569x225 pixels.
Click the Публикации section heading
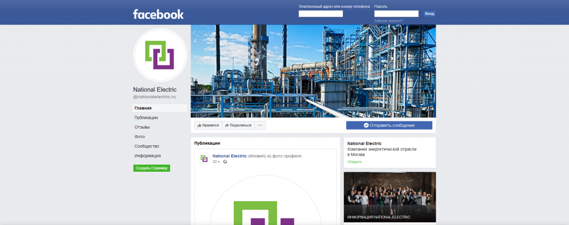coord(207,143)
